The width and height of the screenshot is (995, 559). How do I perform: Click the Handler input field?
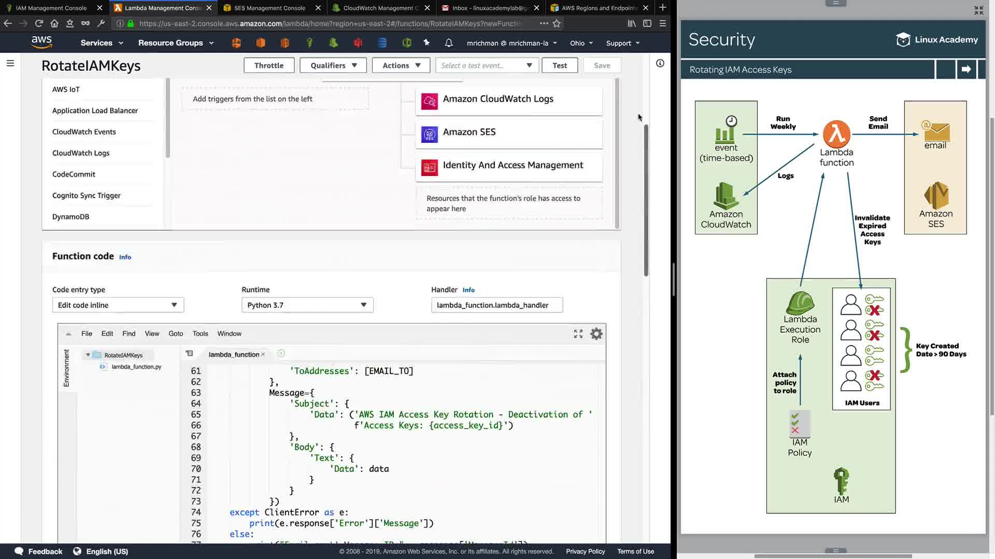496,305
